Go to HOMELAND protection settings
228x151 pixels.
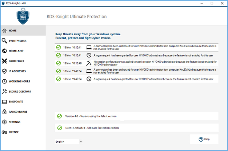23,51
